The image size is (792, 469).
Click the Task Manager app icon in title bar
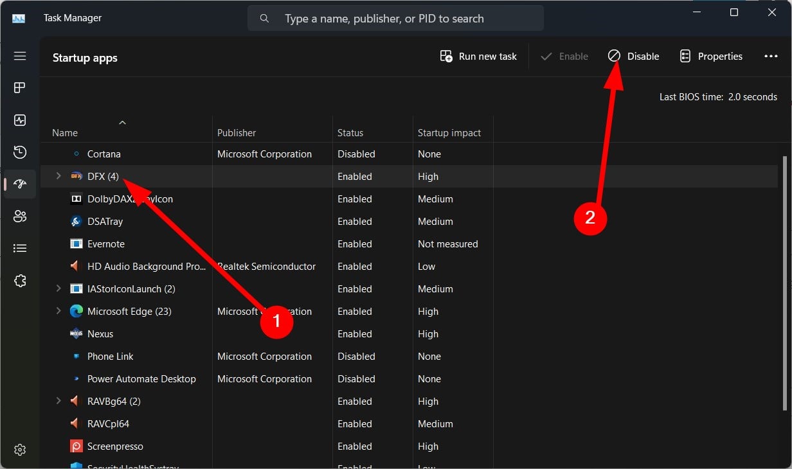pyautogui.click(x=19, y=19)
